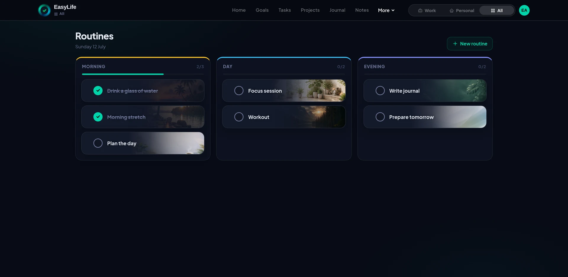This screenshot has width=568, height=277.
Task: Complete the Prepare tomorrow routine
Action: click(380, 117)
